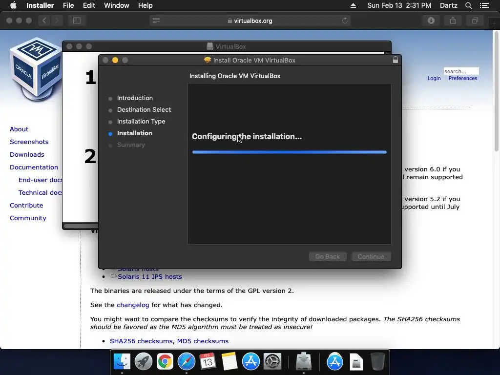Open Spotlight search in menu bar
The width and height of the screenshot is (500, 375).
tap(468, 5)
